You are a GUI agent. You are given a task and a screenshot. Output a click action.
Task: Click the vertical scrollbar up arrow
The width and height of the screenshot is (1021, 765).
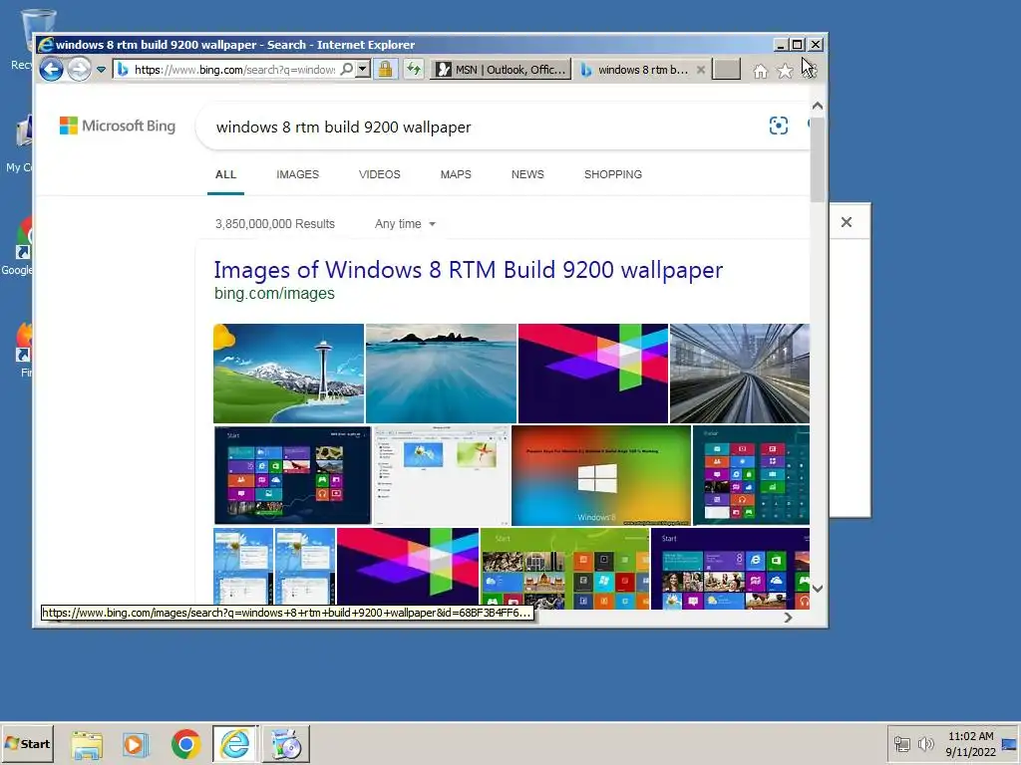tap(818, 106)
